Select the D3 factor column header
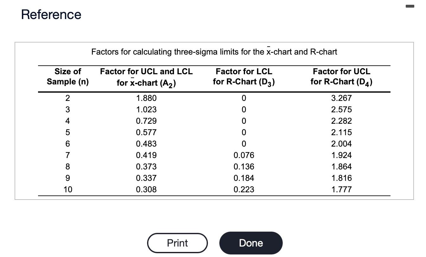Viewport: 426px width, 257px height. point(243,76)
